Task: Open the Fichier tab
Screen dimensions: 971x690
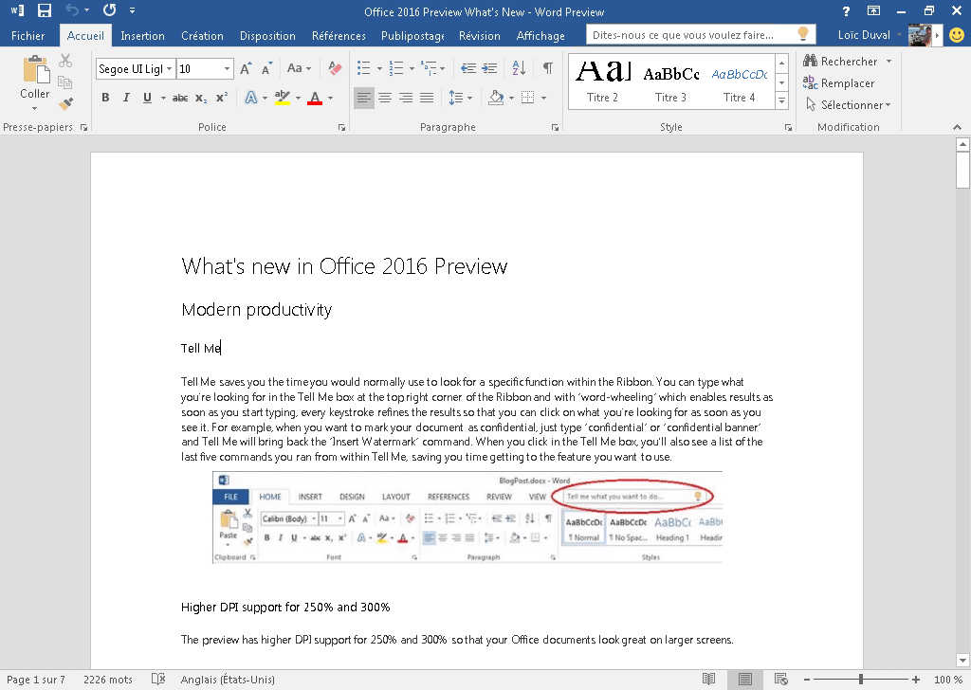Action: pos(27,36)
